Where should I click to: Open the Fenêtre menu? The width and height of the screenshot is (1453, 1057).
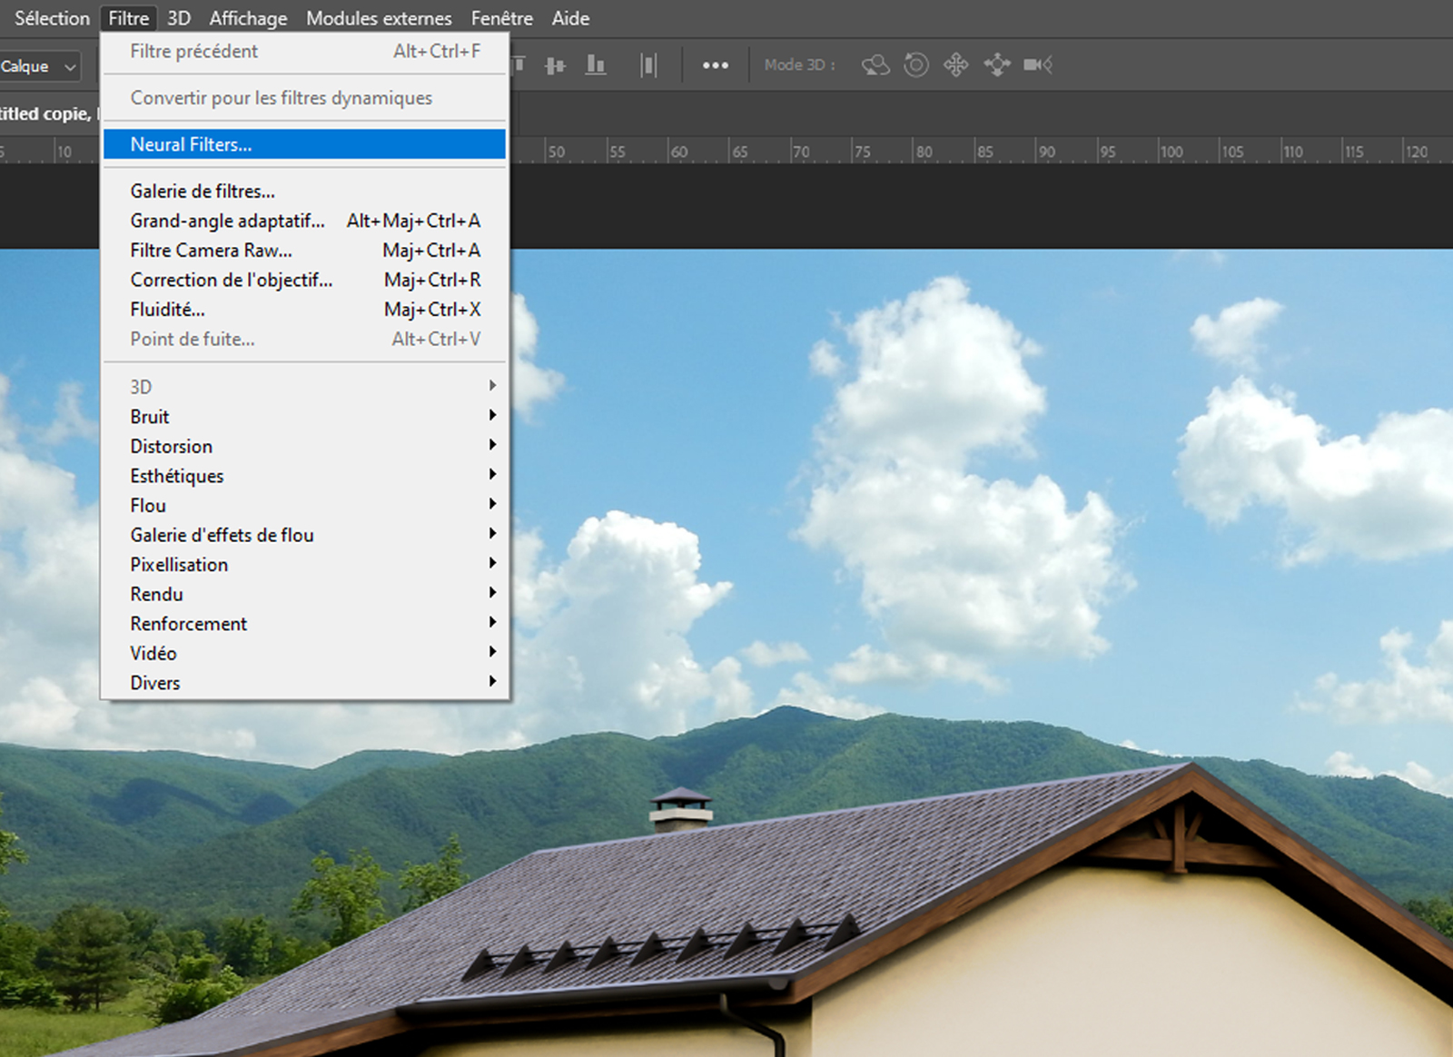pyautogui.click(x=501, y=18)
